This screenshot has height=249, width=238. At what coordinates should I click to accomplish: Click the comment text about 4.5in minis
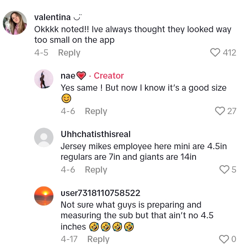coord(144,151)
